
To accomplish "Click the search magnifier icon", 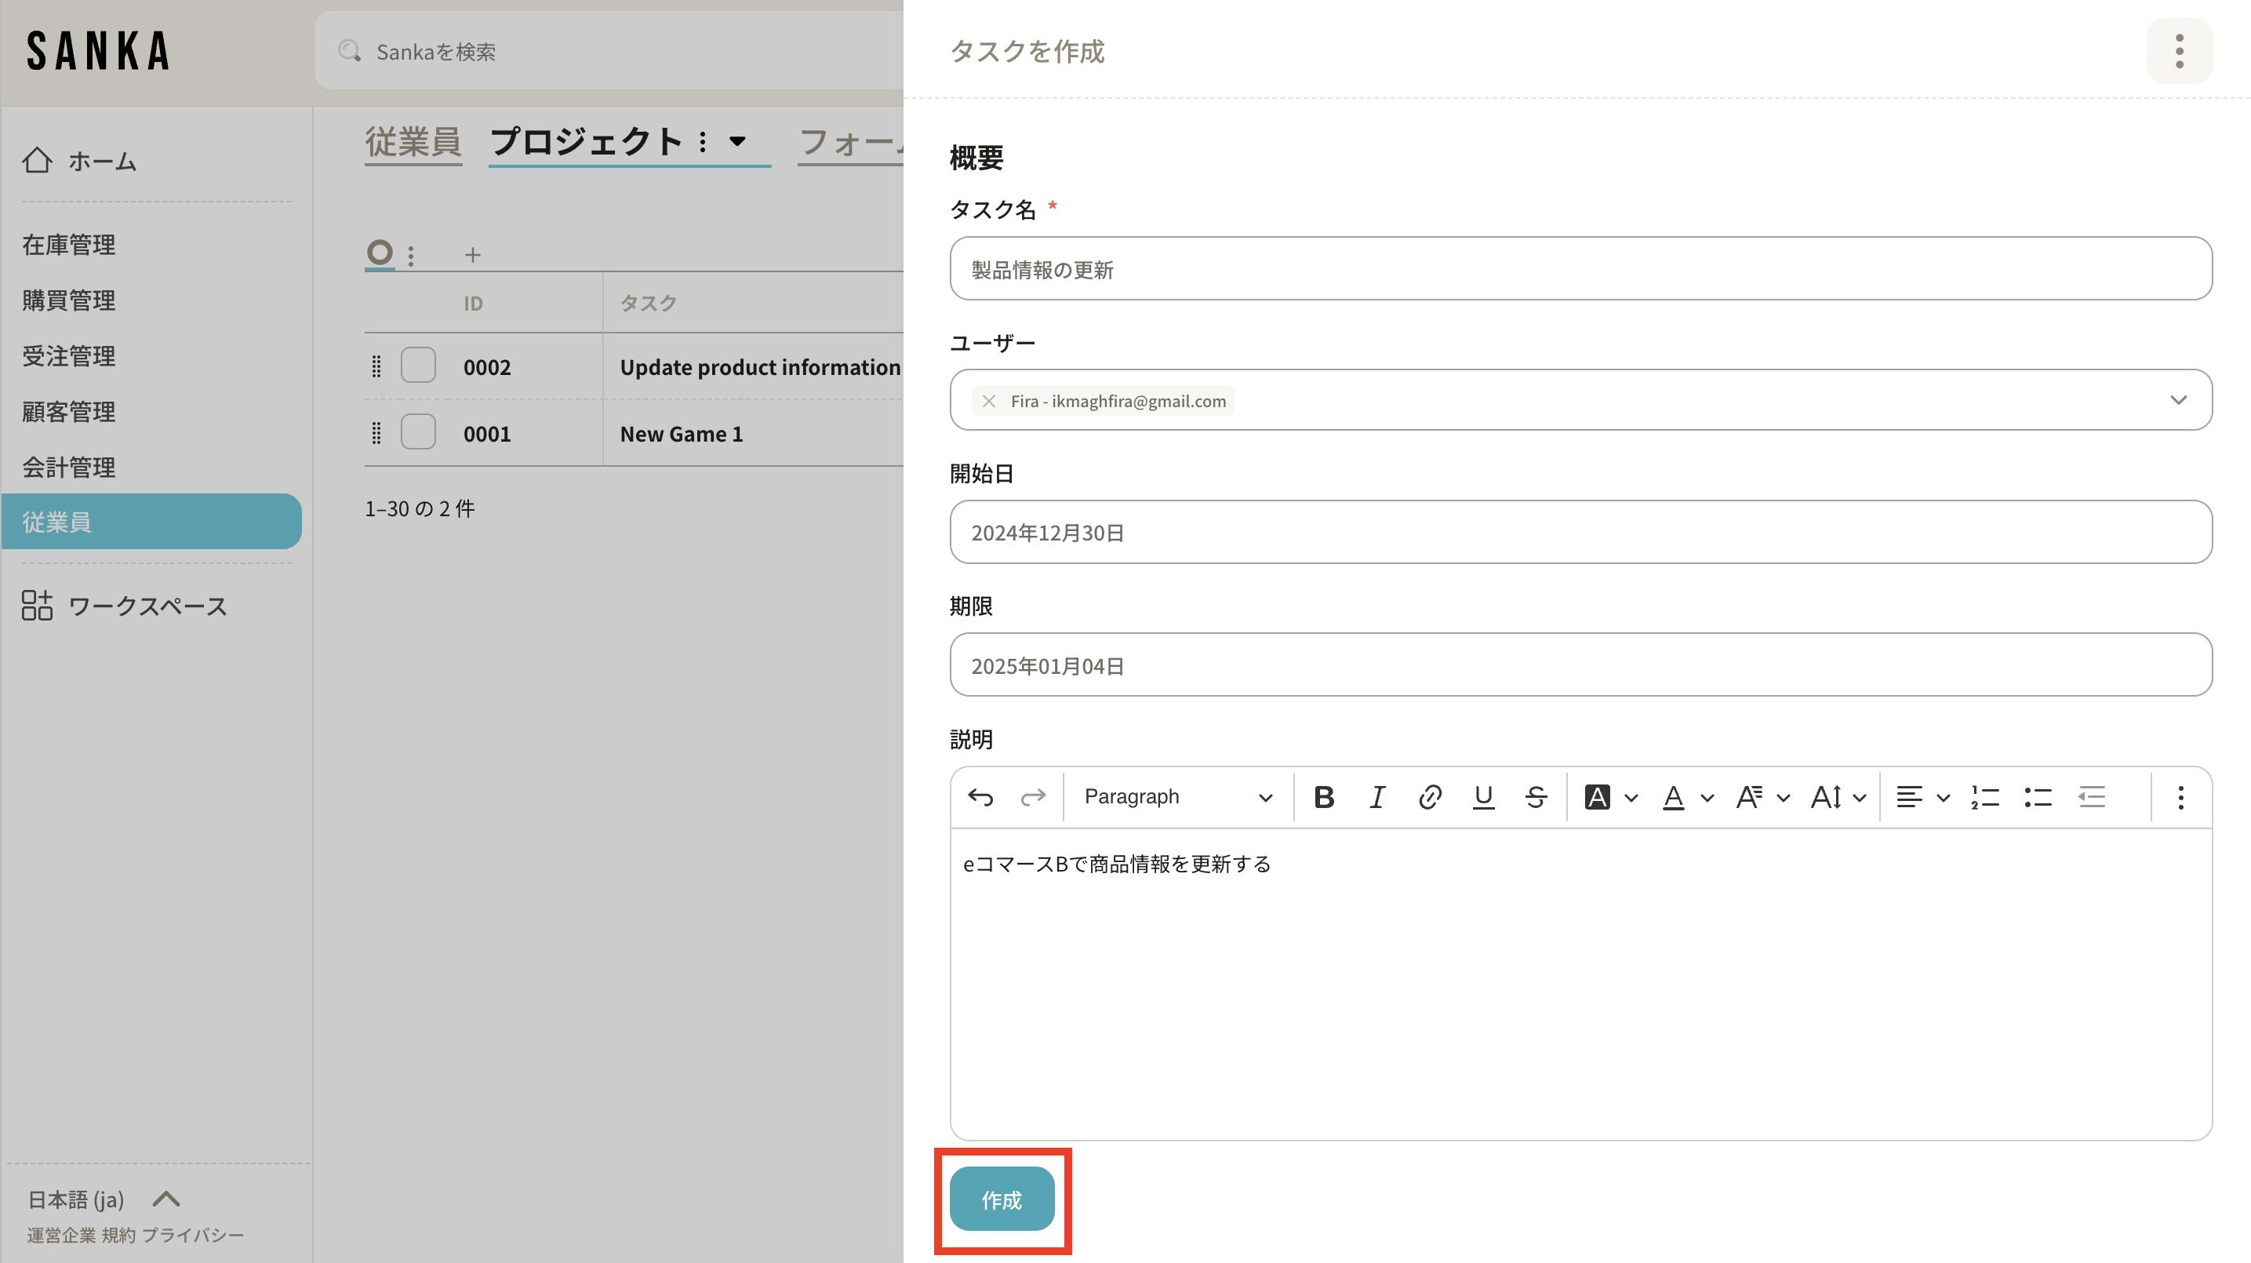I will click(350, 51).
